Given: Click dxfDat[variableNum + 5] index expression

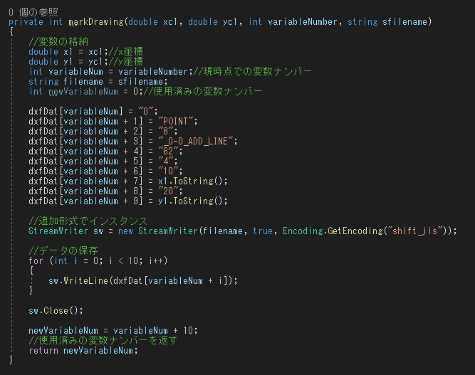Looking at the screenshot, I should pos(85,162).
